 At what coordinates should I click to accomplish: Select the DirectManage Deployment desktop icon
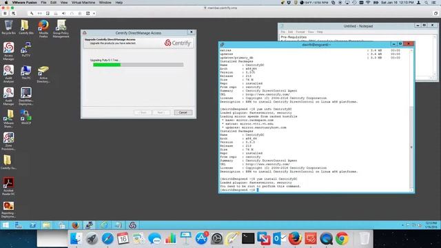point(26,96)
